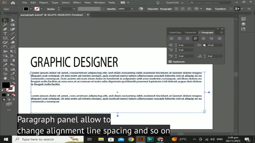This screenshot has height=143, width=255.
Task: Switch to the Character tab
Action: tap(190, 33)
